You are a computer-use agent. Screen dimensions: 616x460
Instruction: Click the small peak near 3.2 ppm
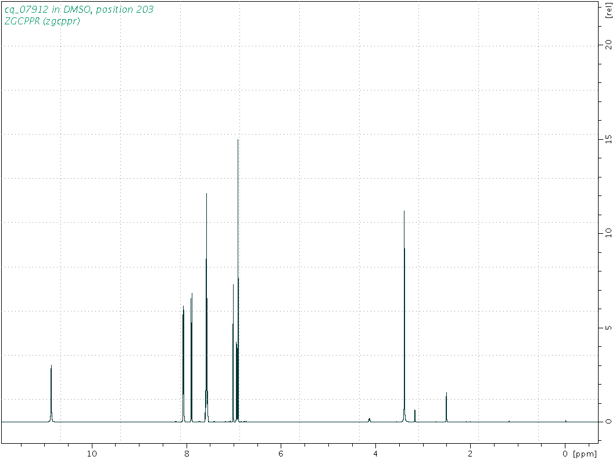pyautogui.click(x=415, y=416)
